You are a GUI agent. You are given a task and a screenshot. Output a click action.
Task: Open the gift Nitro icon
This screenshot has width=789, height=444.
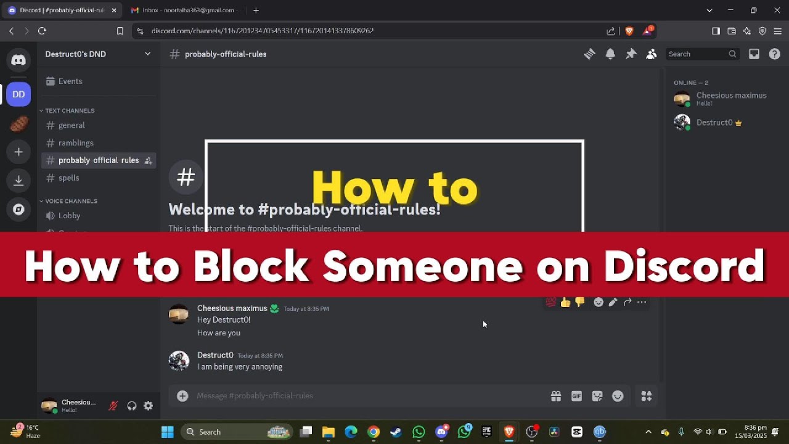click(x=556, y=396)
